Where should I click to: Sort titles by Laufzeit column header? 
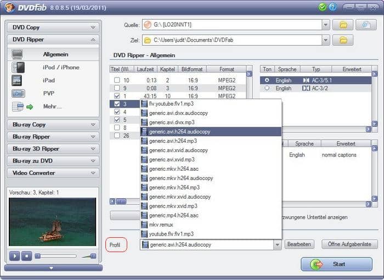click(145, 69)
